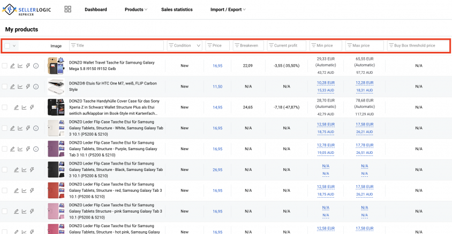
Task: Show chart for Structure - White tablet case
Action: 20,128
